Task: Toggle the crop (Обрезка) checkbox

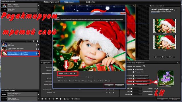Action: [133, 82]
